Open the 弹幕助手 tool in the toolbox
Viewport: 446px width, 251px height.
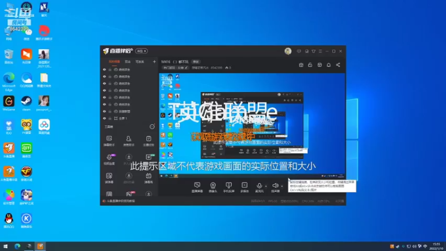[109, 141]
